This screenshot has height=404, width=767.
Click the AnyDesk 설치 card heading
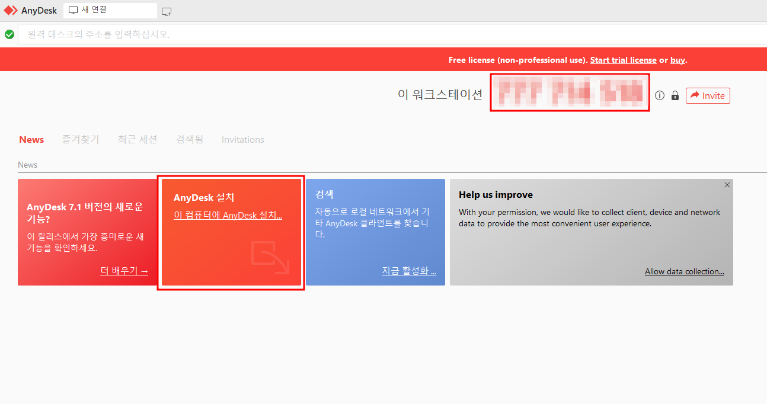[204, 197]
